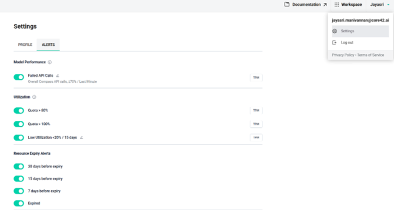Screen dimensions: 394x223
Task: Click the Documentation folder icon
Action: (x=287, y=4)
